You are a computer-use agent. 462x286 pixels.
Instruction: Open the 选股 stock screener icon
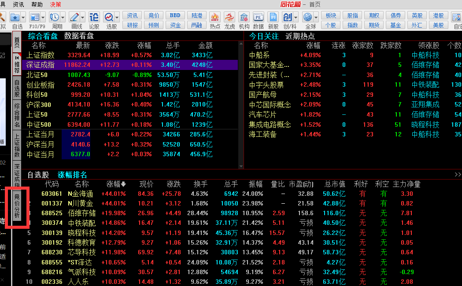[x=109, y=17]
